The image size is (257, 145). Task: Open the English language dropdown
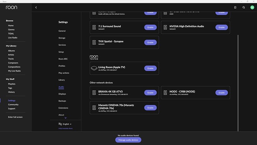pyautogui.click(x=67, y=124)
